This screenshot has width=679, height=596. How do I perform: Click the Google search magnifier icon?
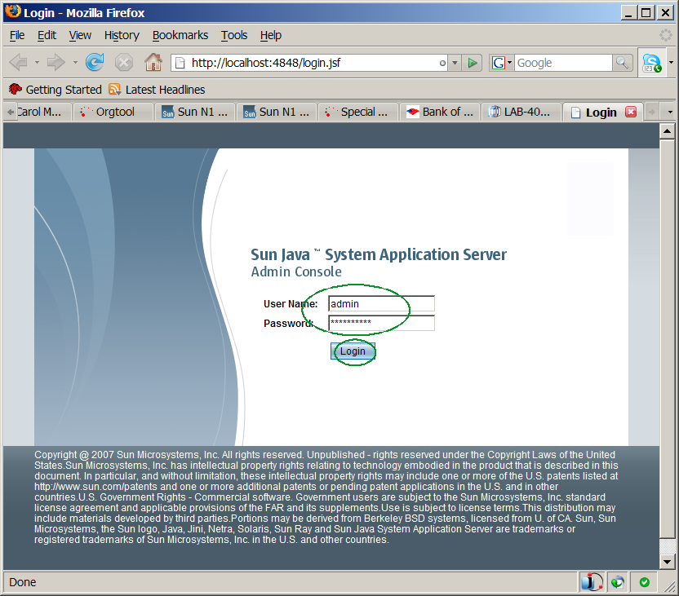(622, 63)
